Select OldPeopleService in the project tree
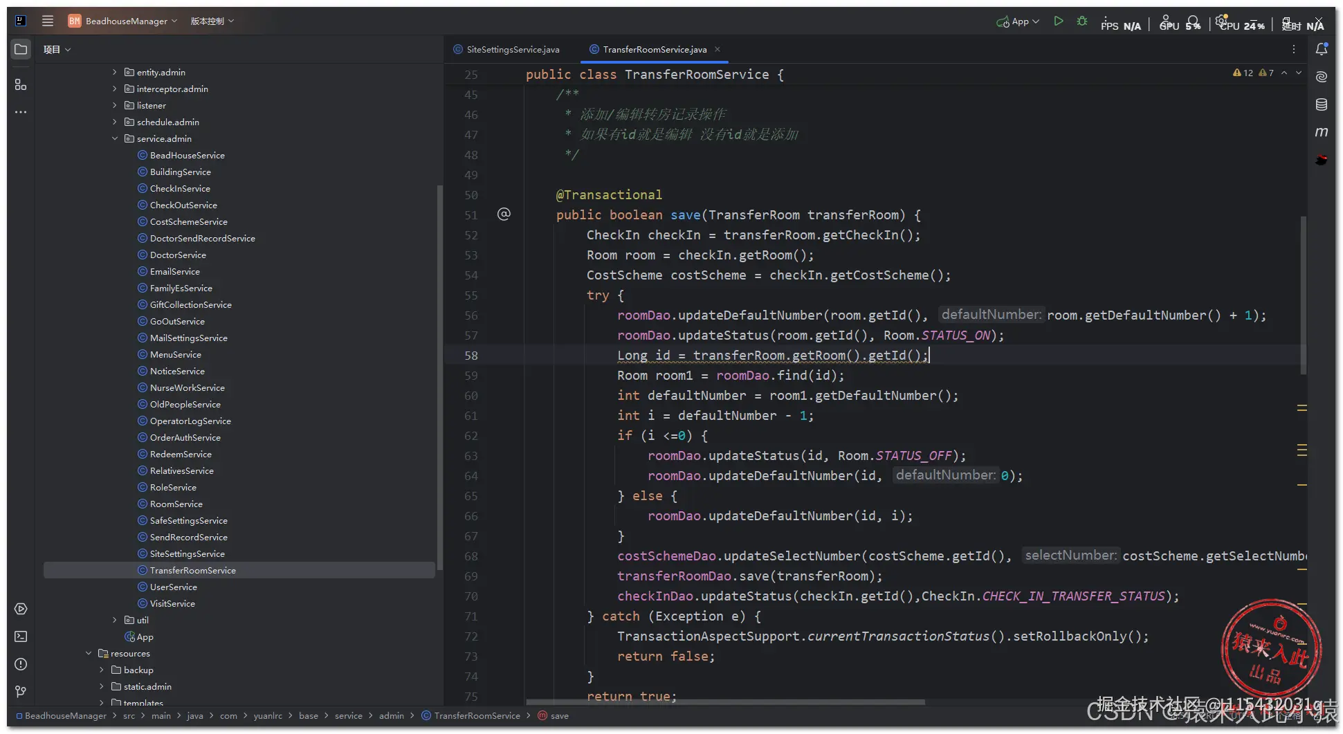The width and height of the screenshot is (1343, 734). [179, 404]
